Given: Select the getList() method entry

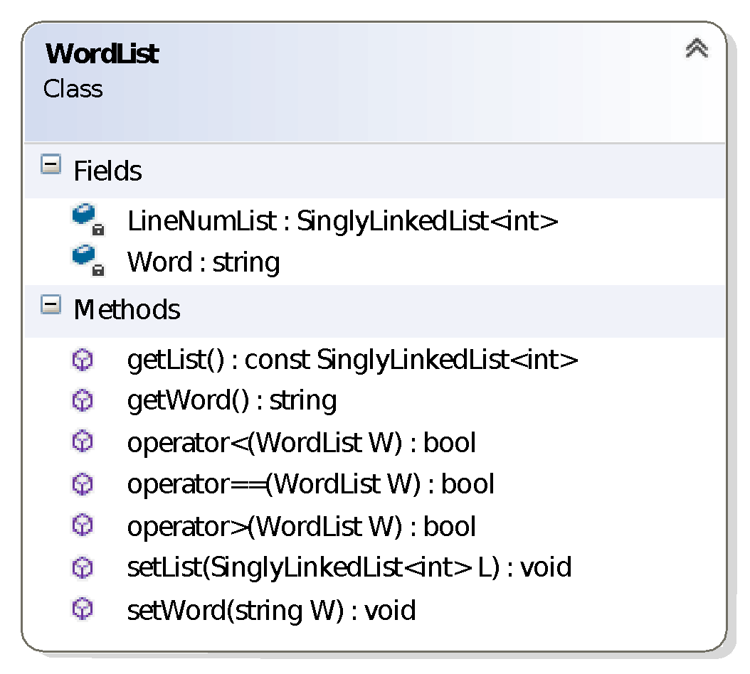Looking at the screenshot, I should tap(352, 360).
